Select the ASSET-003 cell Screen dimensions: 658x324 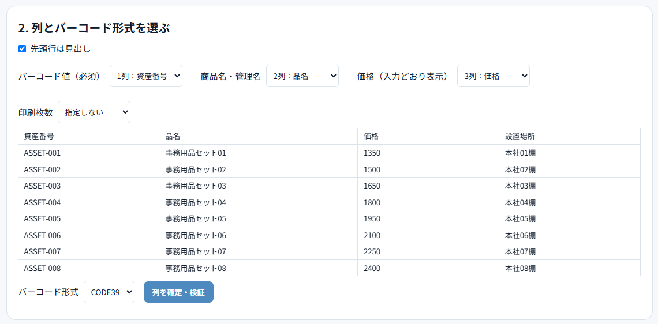(89, 186)
